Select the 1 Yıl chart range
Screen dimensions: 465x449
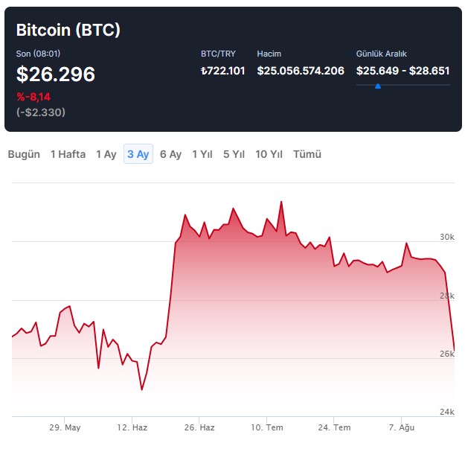click(x=202, y=154)
